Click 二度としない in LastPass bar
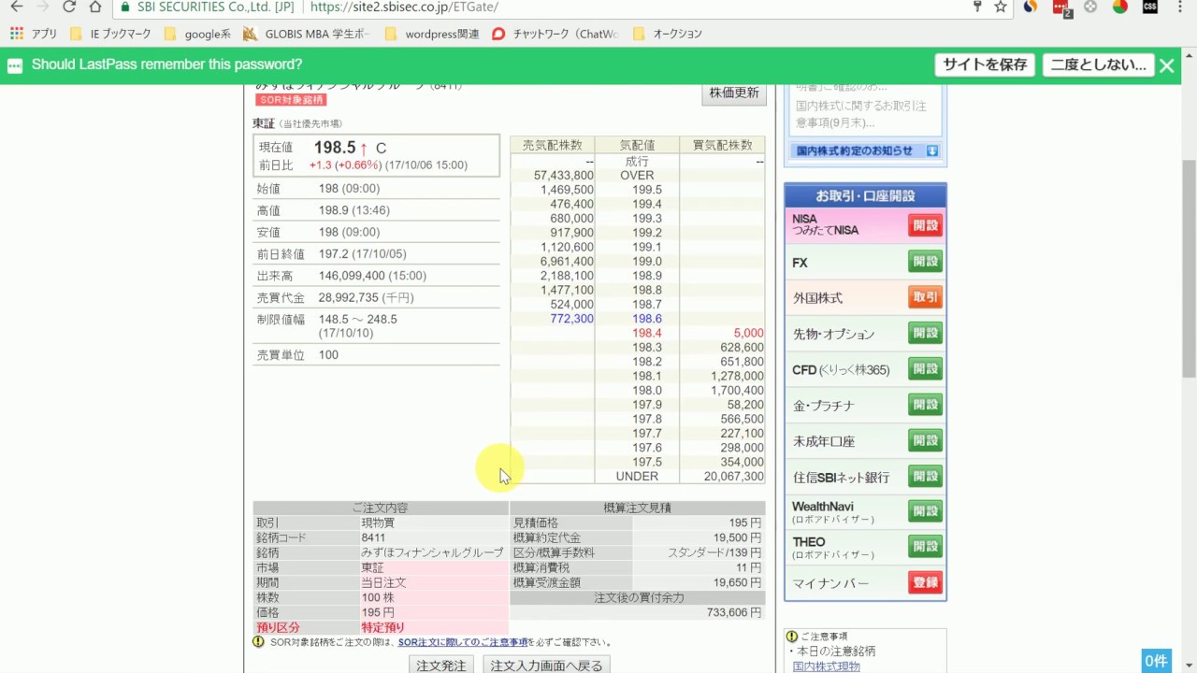 tap(1098, 64)
